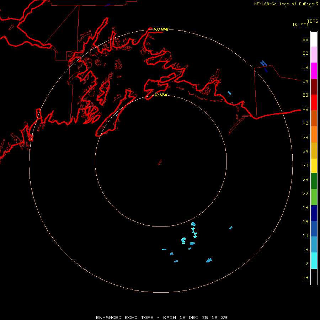Click the white swatch in the tops scale

click(314, 39)
